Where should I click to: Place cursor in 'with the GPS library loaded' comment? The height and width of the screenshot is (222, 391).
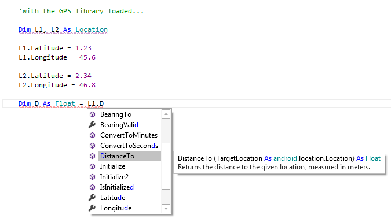point(81,11)
